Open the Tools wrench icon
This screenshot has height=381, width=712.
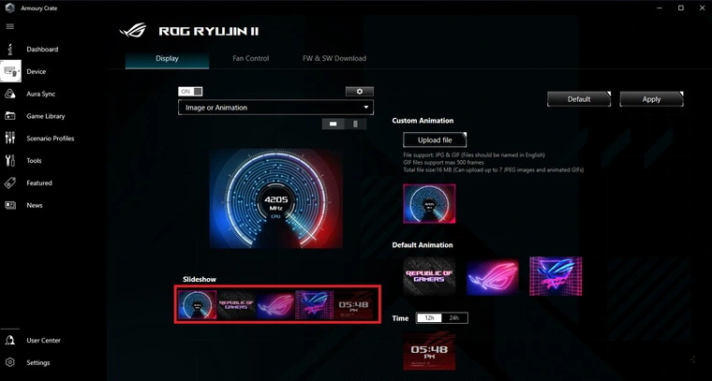(x=10, y=161)
